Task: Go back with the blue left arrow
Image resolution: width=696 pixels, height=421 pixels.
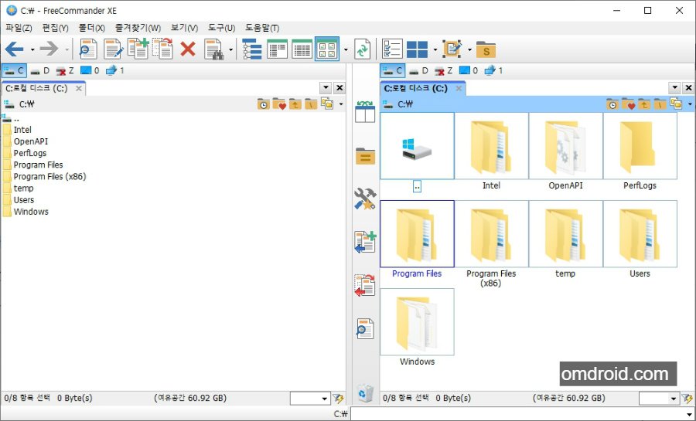Action: (14, 49)
